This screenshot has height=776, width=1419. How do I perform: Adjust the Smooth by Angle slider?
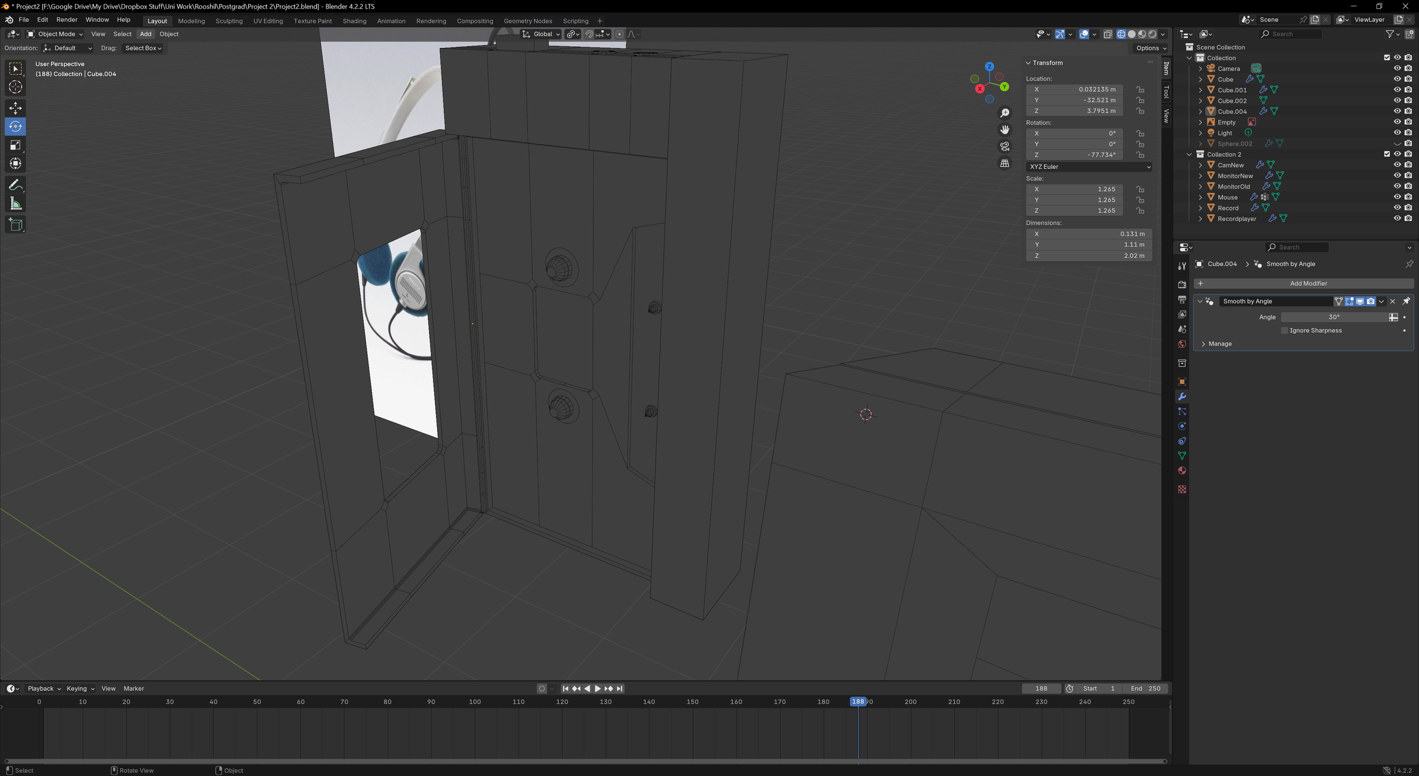coord(1334,317)
